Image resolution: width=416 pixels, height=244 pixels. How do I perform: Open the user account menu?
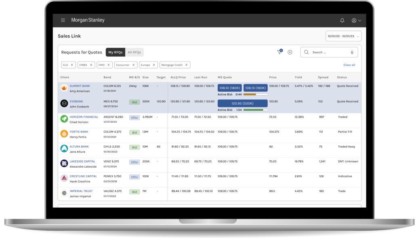(x=356, y=20)
